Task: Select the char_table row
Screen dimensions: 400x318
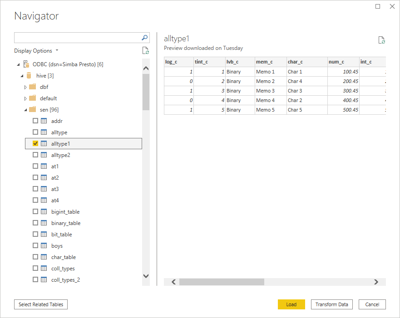Action: [x=84, y=257]
